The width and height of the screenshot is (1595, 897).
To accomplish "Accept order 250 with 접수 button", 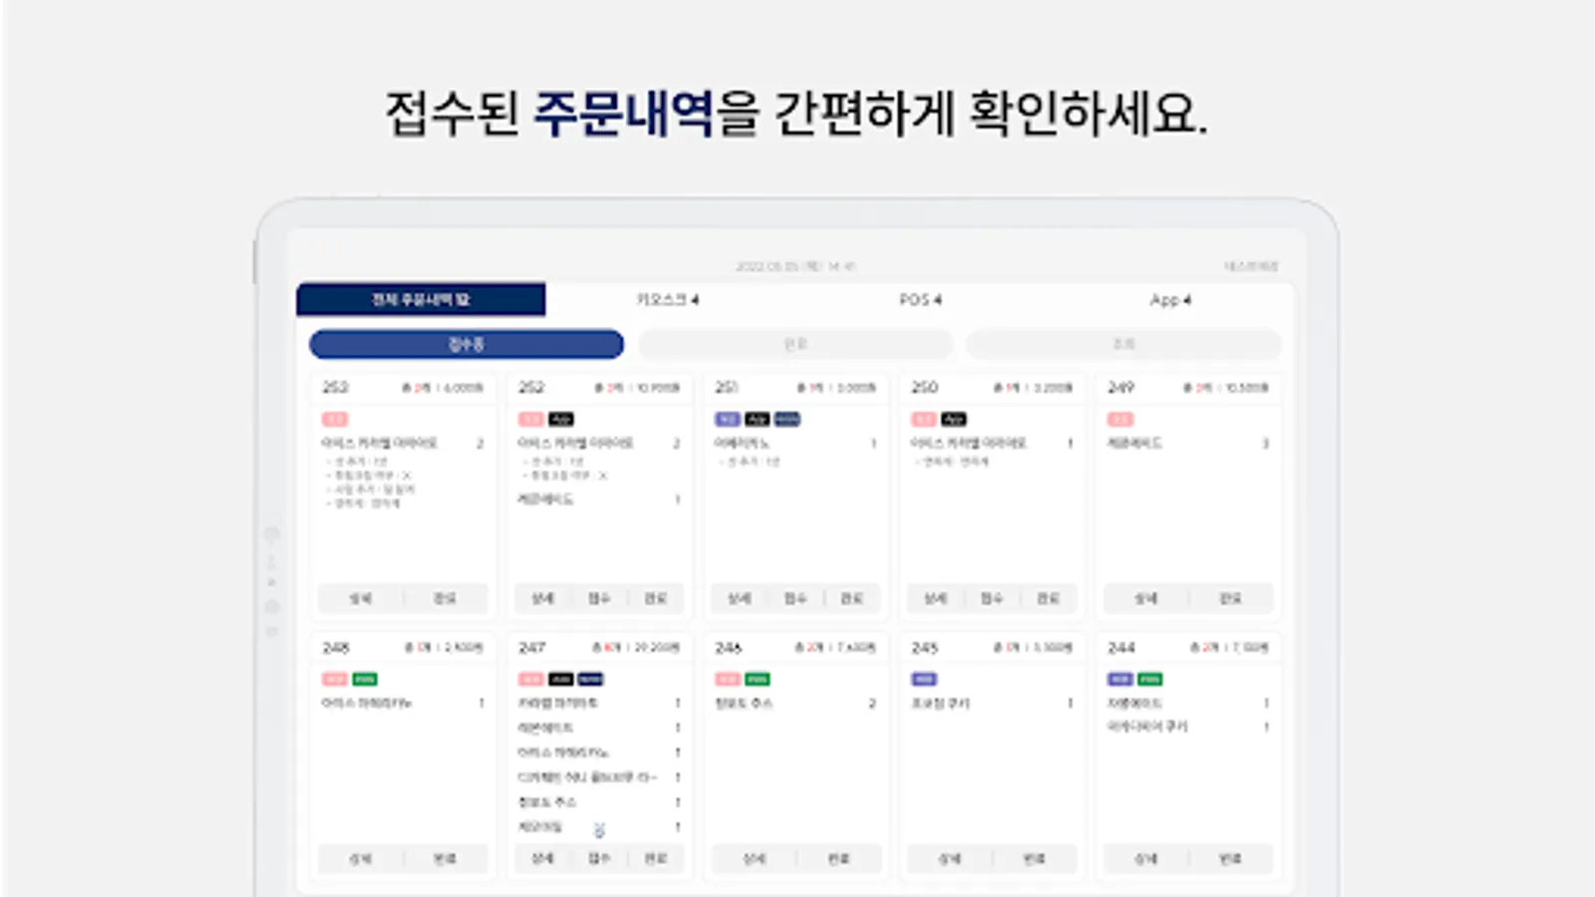I will (991, 598).
